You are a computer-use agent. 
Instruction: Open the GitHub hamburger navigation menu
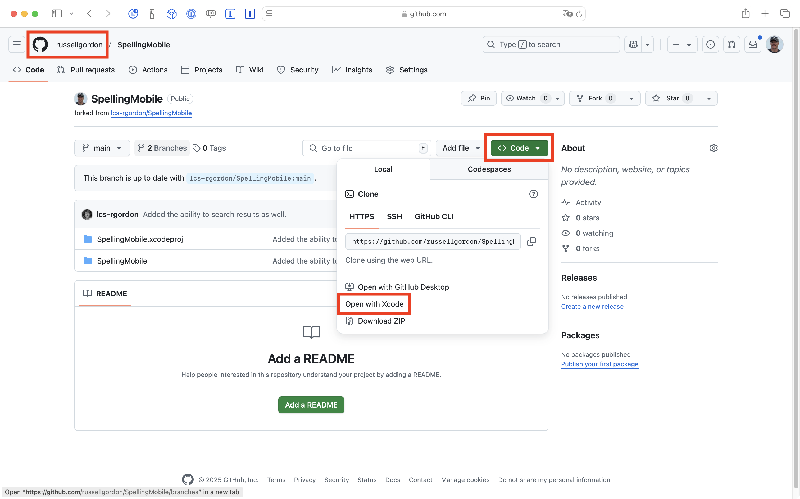[17, 45]
